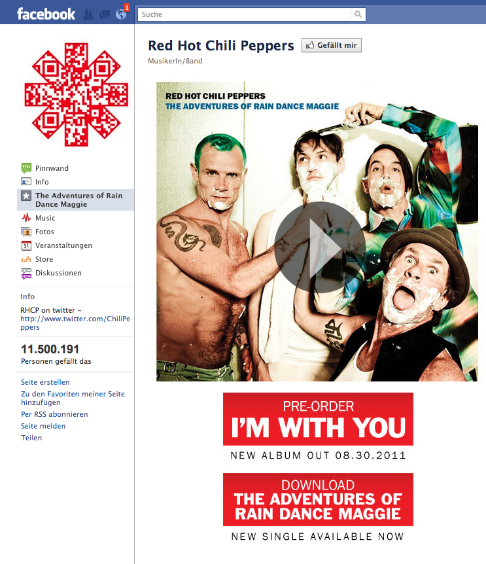Image resolution: width=486 pixels, height=564 pixels.
Task: Click the Per RSS abonnieren link
Action: pyautogui.click(x=54, y=414)
